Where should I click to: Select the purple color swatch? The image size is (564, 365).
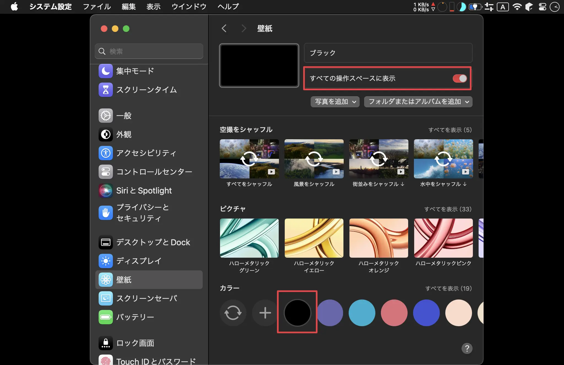[330, 313]
